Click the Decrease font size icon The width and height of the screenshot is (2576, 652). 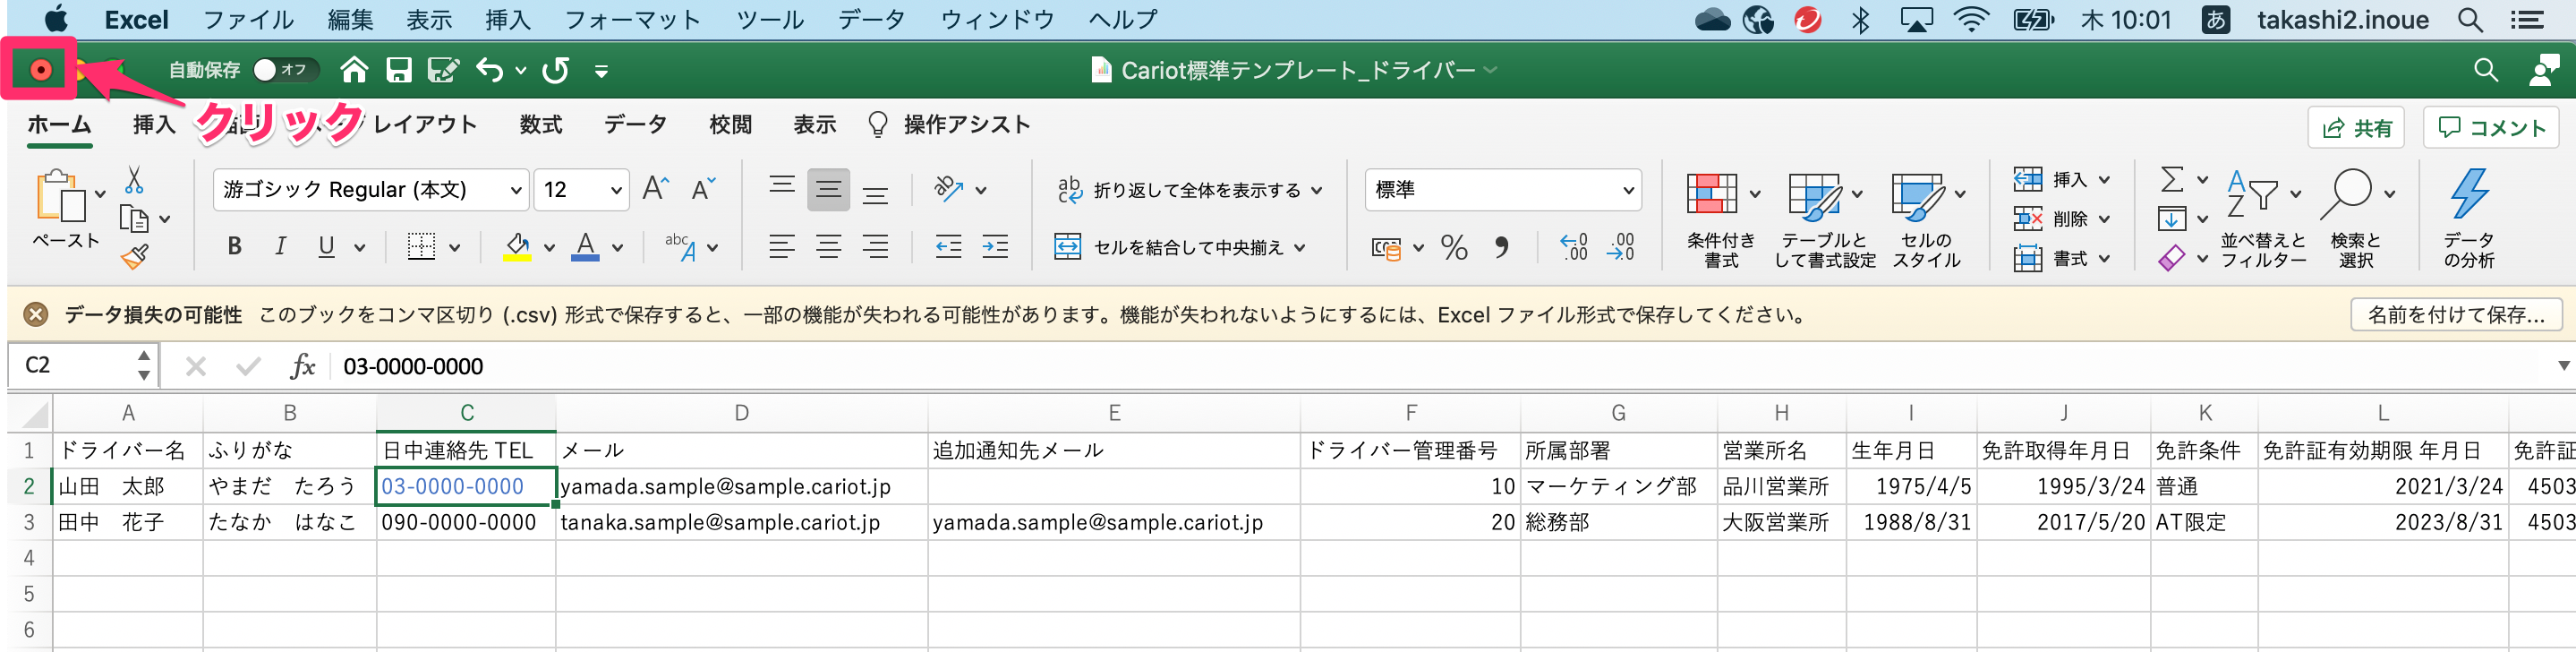point(704,189)
